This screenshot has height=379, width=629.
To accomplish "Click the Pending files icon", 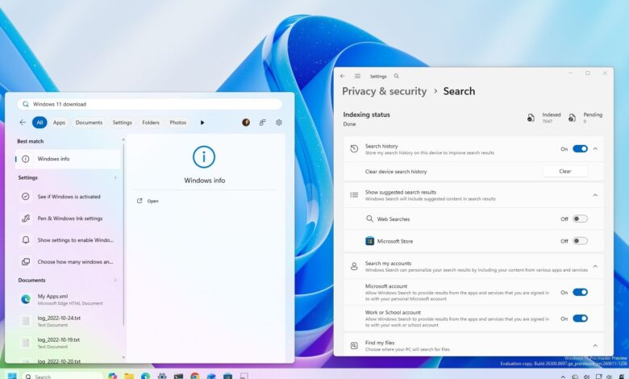I will pos(572,118).
